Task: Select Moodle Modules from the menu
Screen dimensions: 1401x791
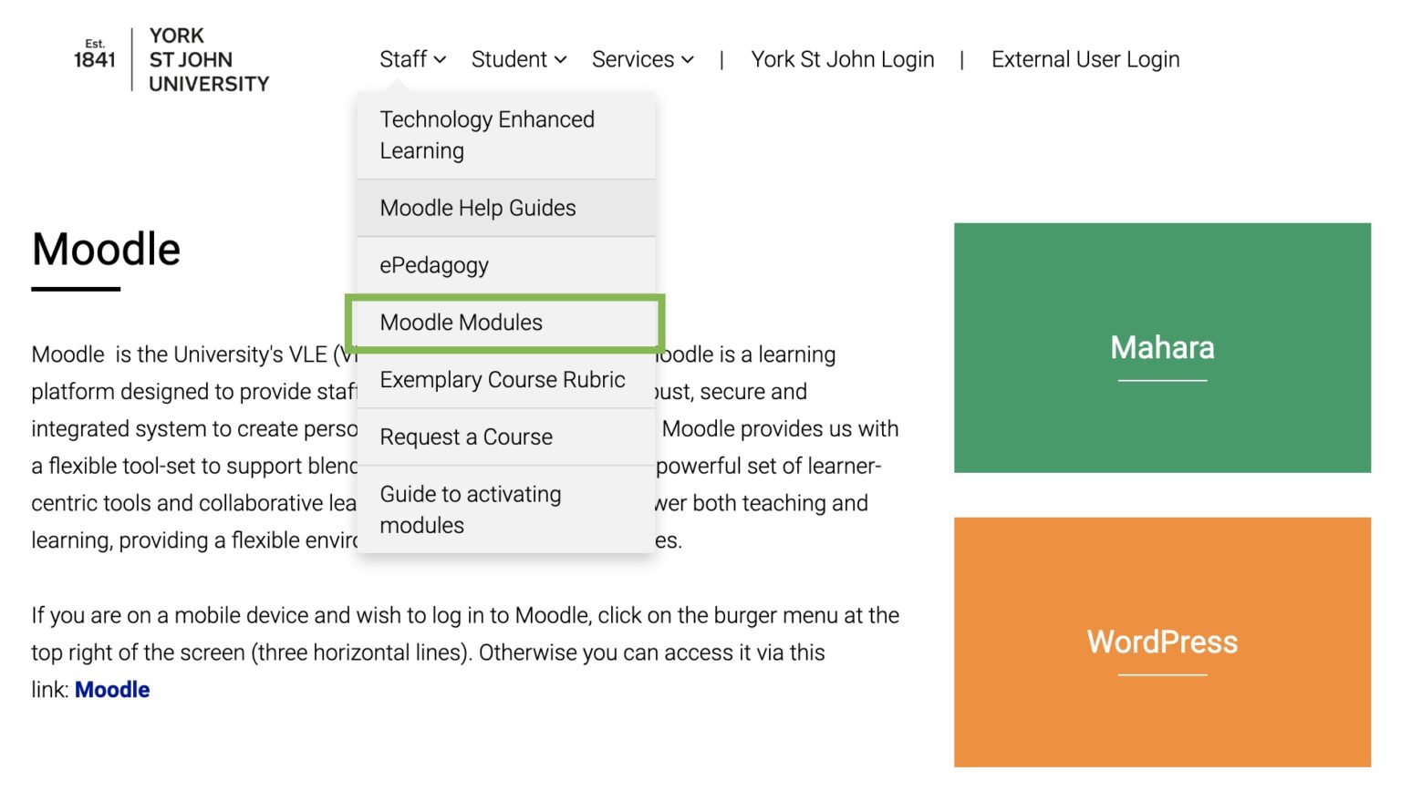Action: (462, 322)
